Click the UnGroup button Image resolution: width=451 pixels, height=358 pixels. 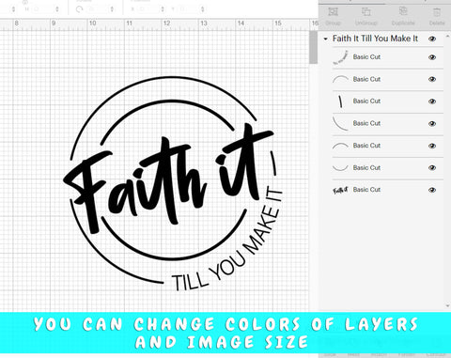click(x=366, y=16)
